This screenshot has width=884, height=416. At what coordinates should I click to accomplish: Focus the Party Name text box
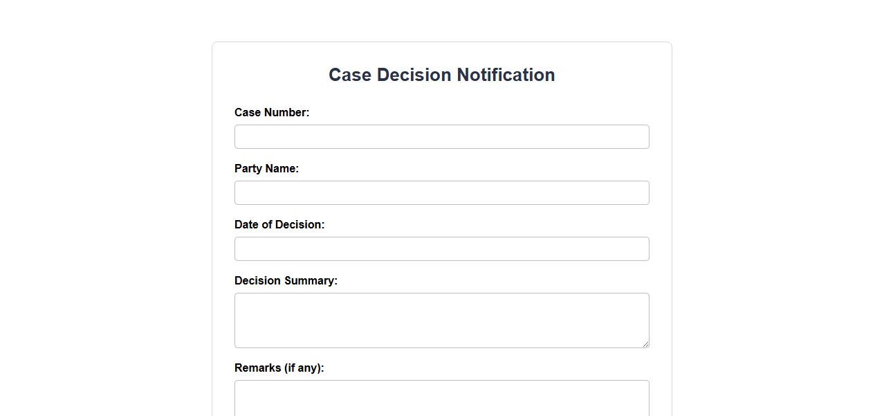point(441,193)
